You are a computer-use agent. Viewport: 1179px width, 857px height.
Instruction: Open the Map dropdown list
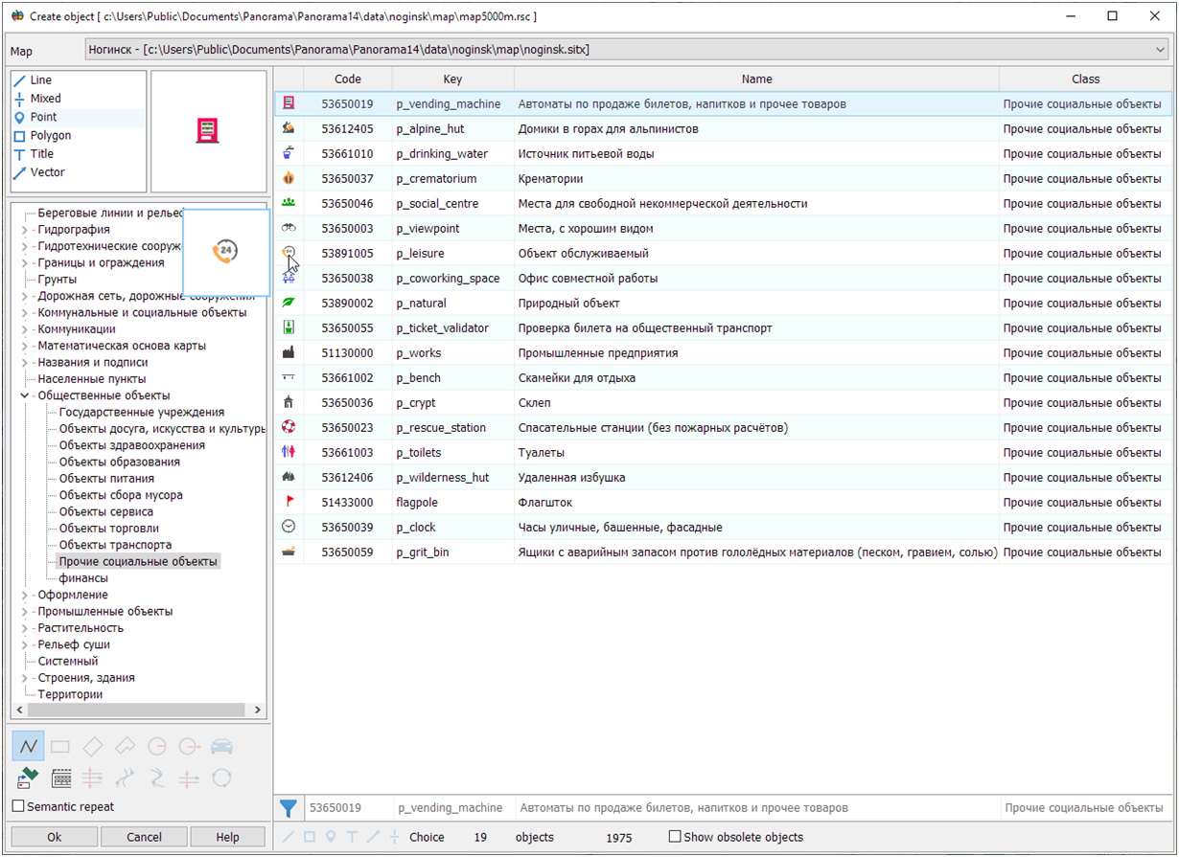(x=1161, y=49)
